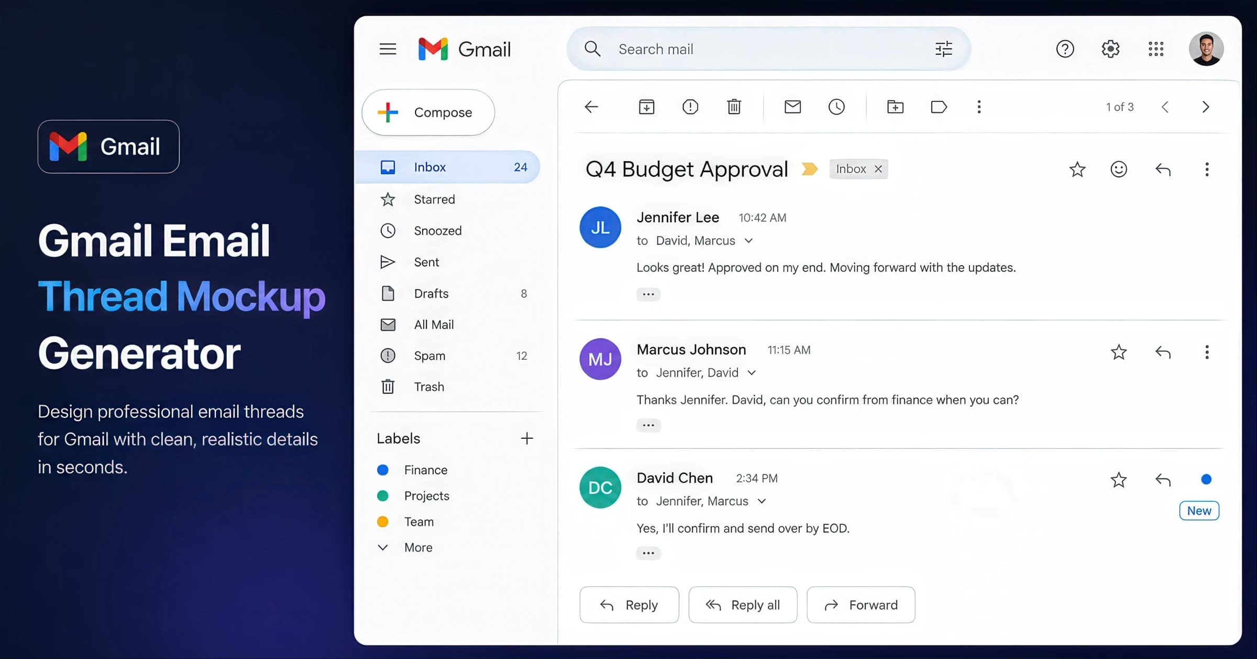The image size is (1257, 659).
Task: Open the Help question mark icon
Action: tap(1065, 49)
